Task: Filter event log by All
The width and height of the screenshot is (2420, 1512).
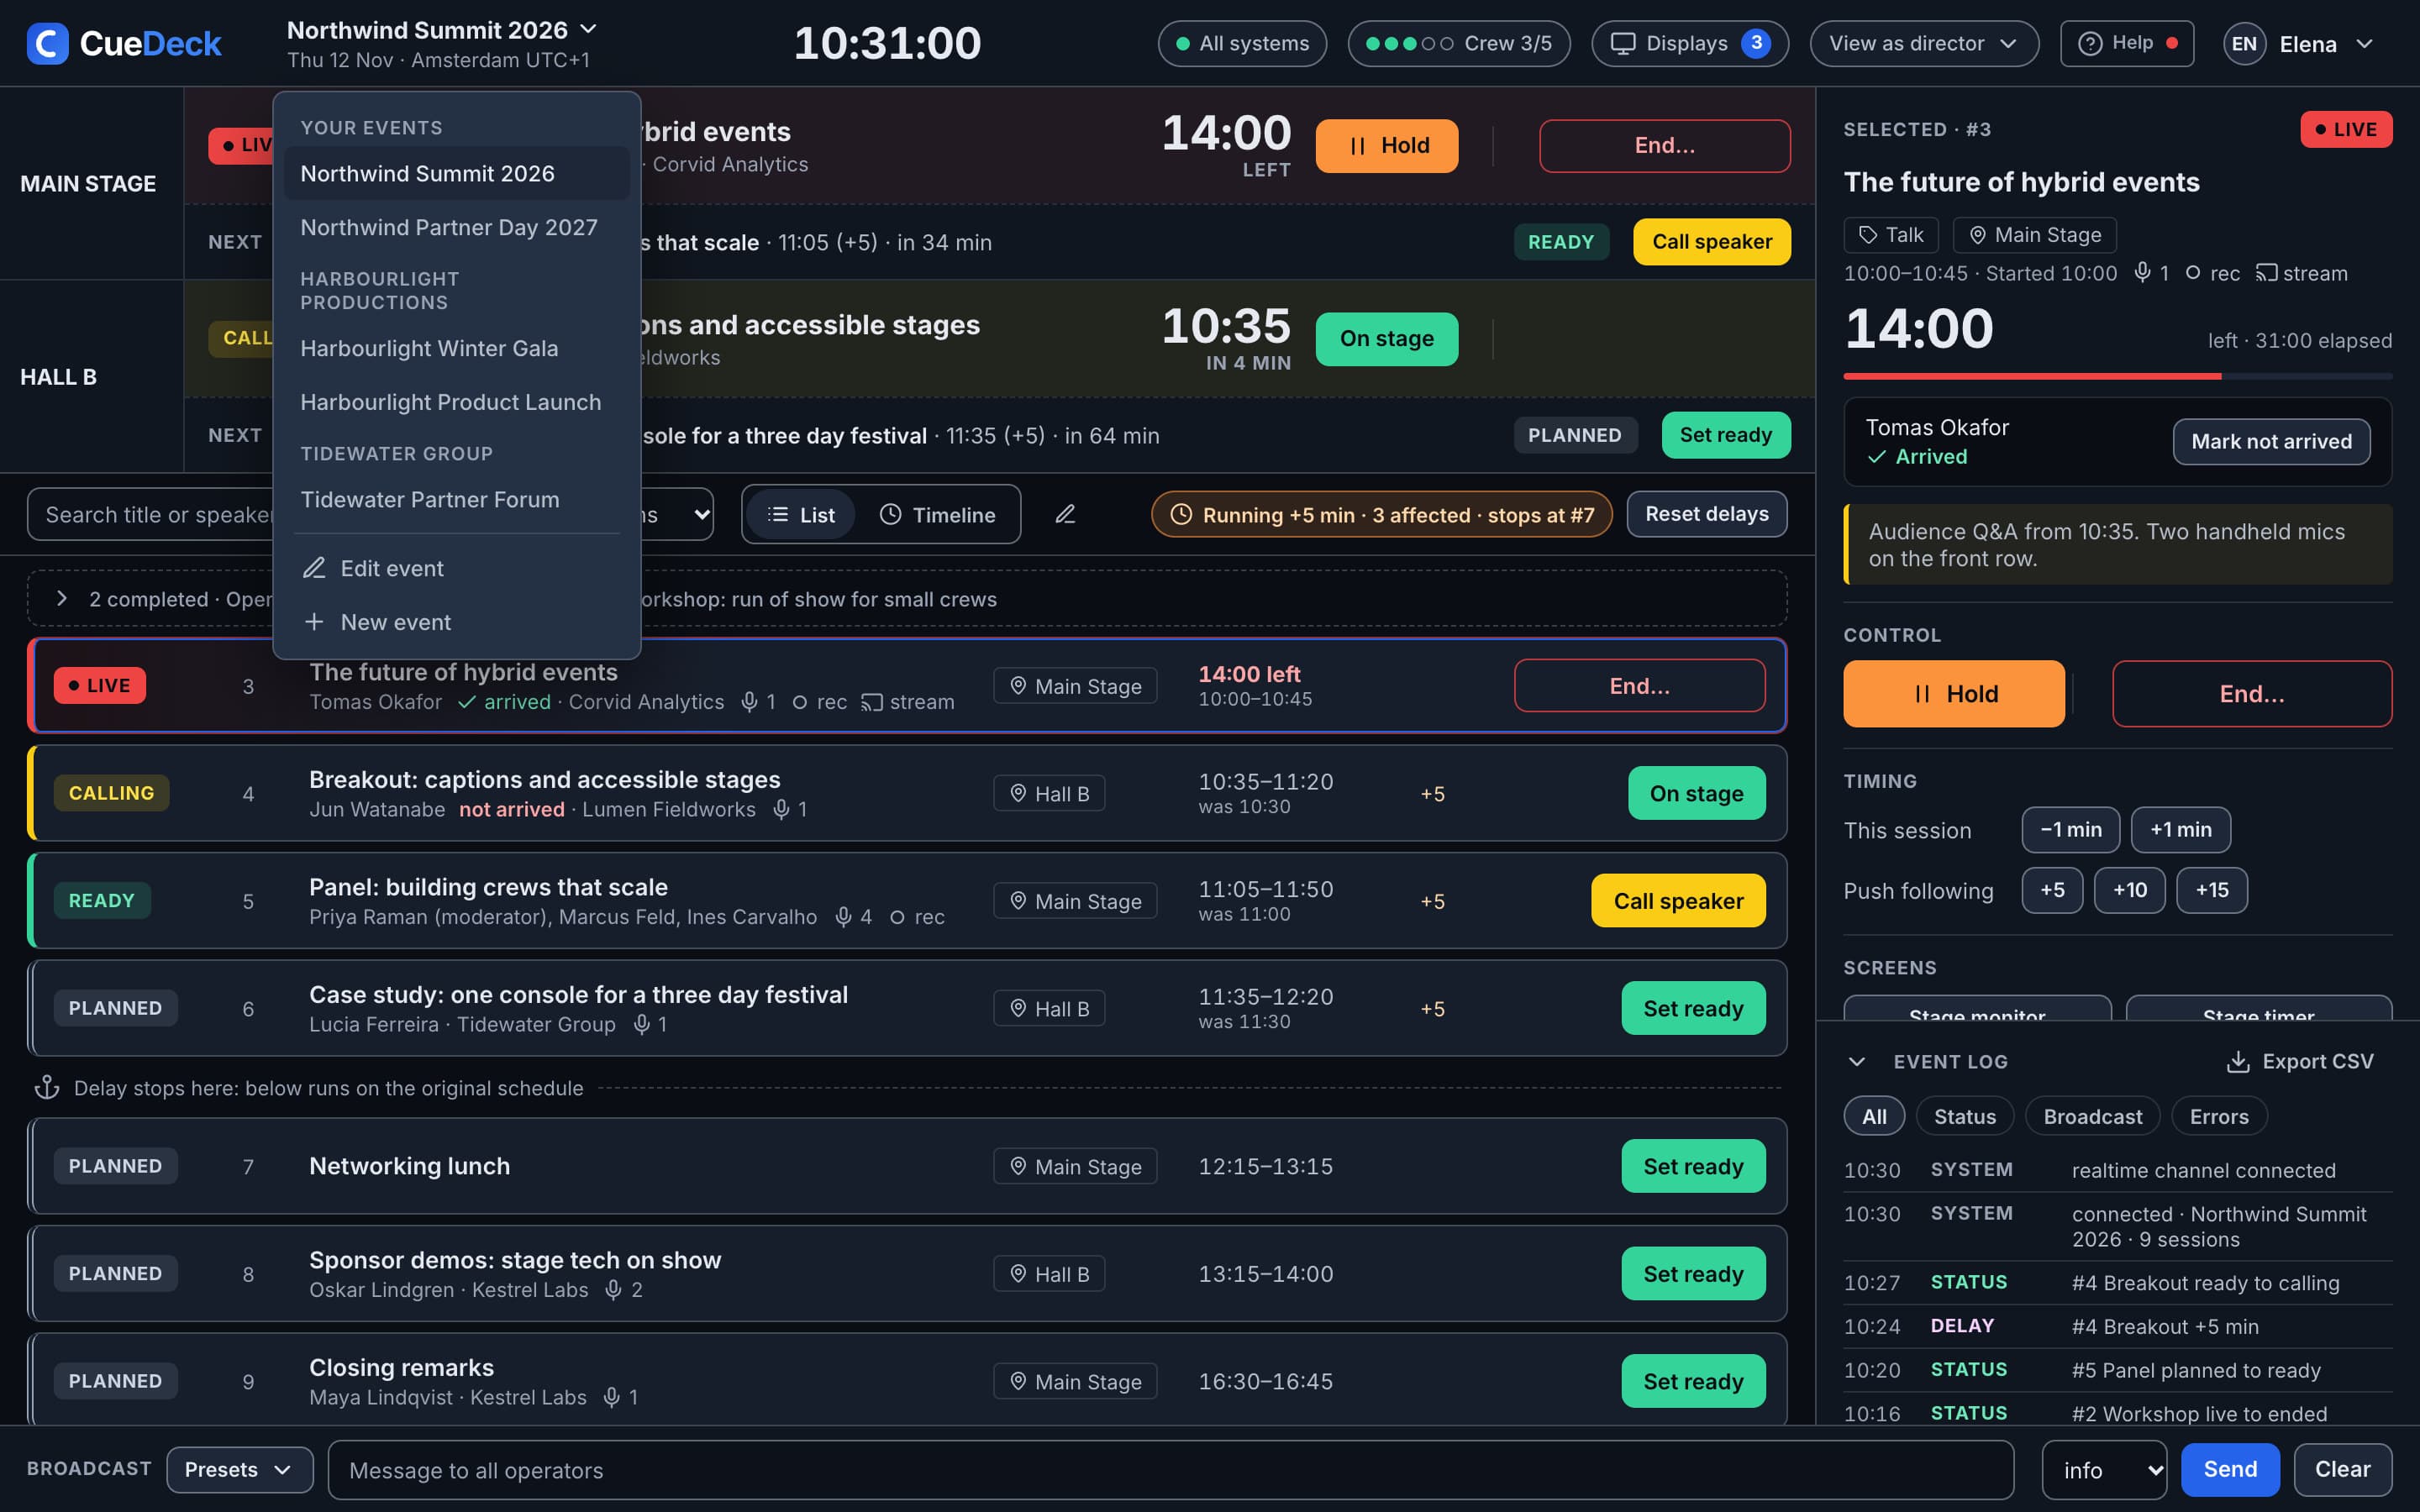Action: [x=1874, y=1116]
